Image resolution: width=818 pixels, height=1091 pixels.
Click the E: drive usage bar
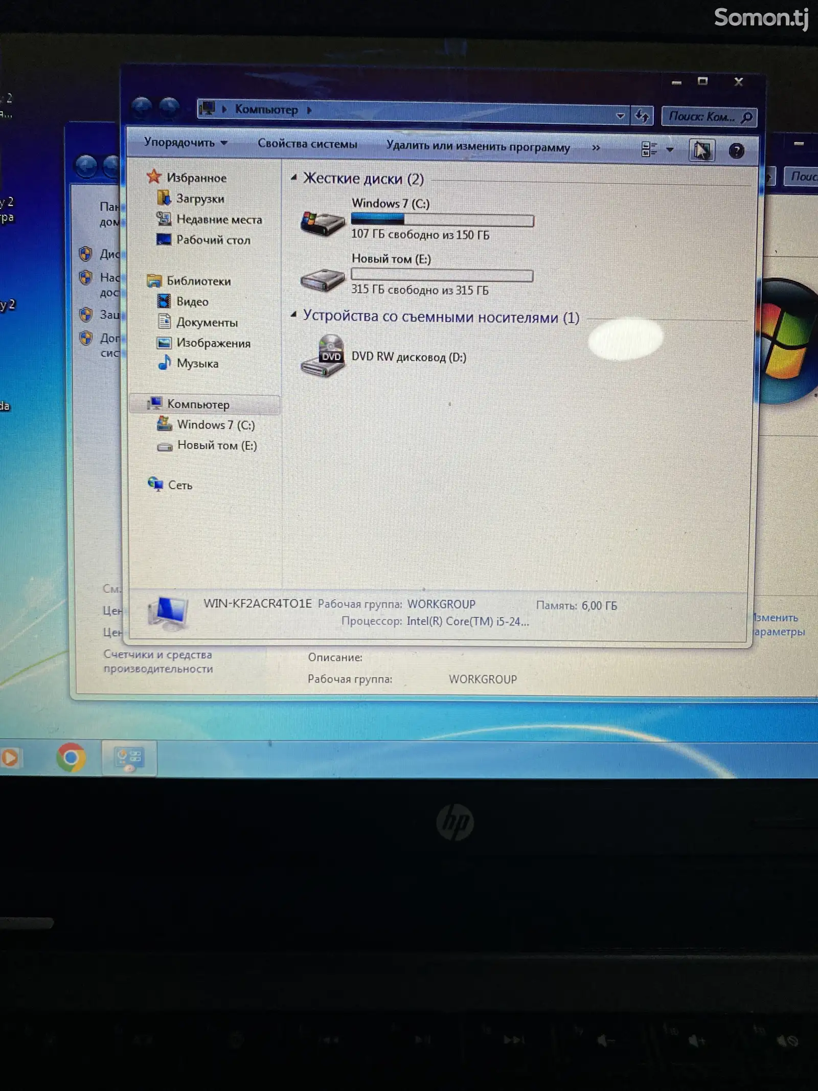click(442, 276)
